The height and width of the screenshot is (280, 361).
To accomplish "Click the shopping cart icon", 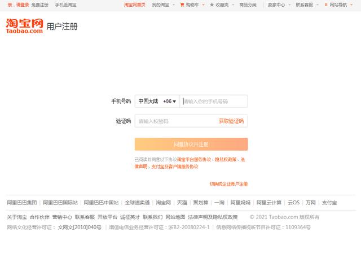I will 182,5.
